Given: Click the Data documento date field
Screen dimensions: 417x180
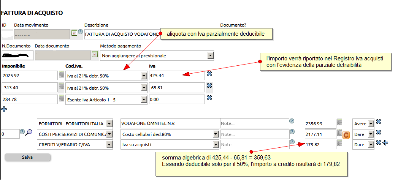Looking at the screenshot, I should tap(63, 55).
